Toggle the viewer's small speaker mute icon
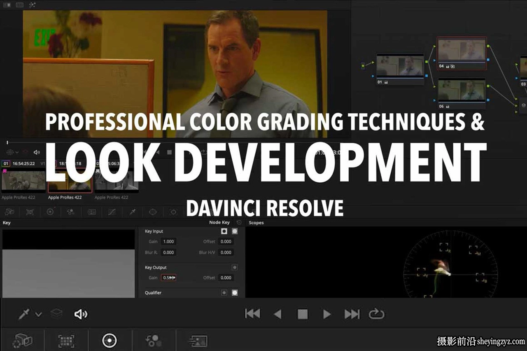 tap(37, 152)
